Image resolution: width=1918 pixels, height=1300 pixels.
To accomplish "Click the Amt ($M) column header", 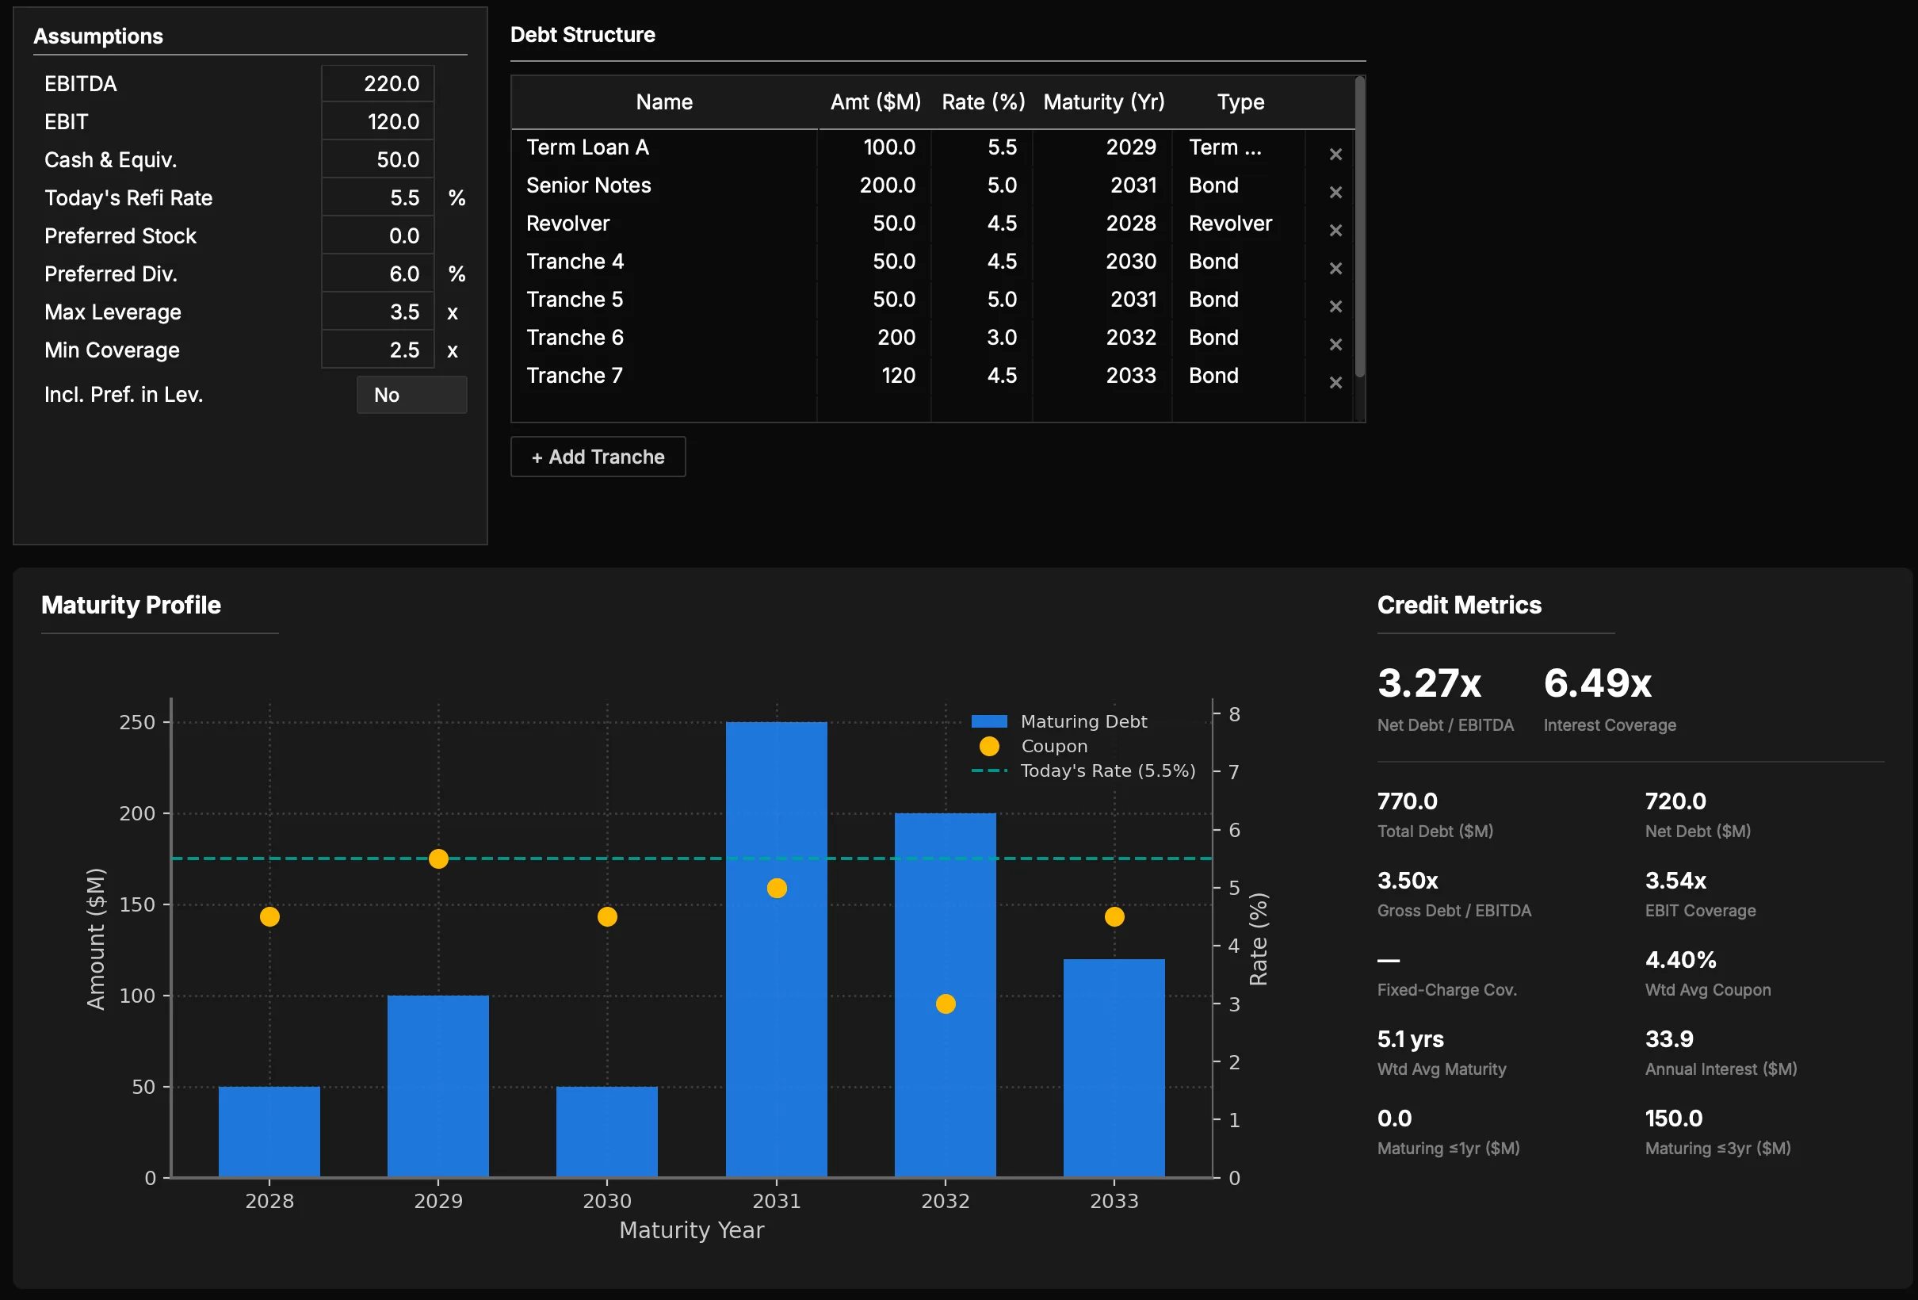I will pyautogui.click(x=875, y=102).
